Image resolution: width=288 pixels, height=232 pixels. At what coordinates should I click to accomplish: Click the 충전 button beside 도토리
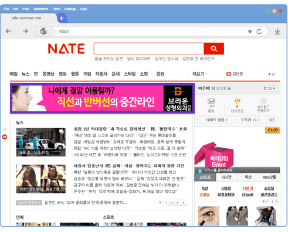pos(272,120)
